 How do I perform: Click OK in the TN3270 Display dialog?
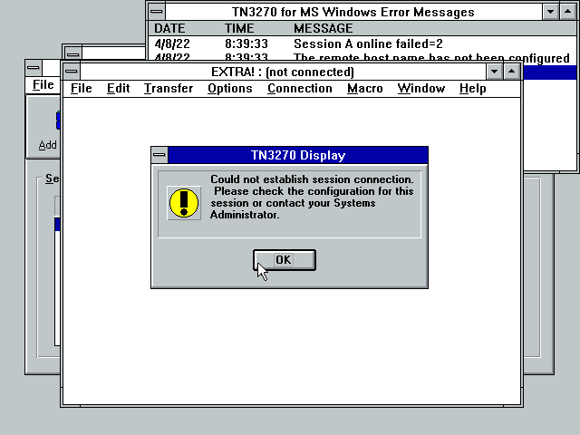click(284, 260)
